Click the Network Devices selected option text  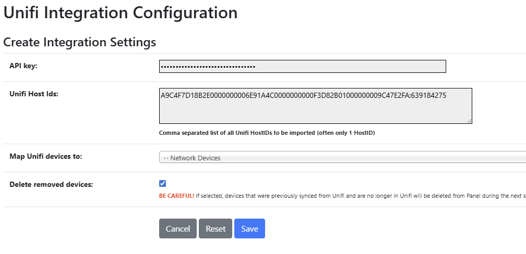coord(195,158)
